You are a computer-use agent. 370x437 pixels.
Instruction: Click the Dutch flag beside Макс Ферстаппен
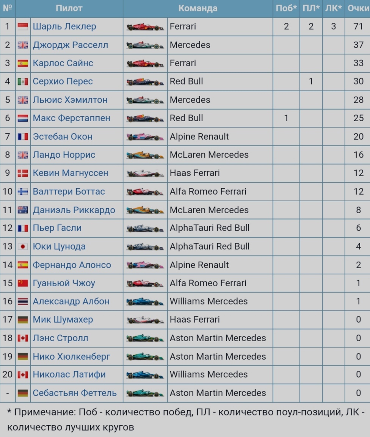tap(23, 118)
